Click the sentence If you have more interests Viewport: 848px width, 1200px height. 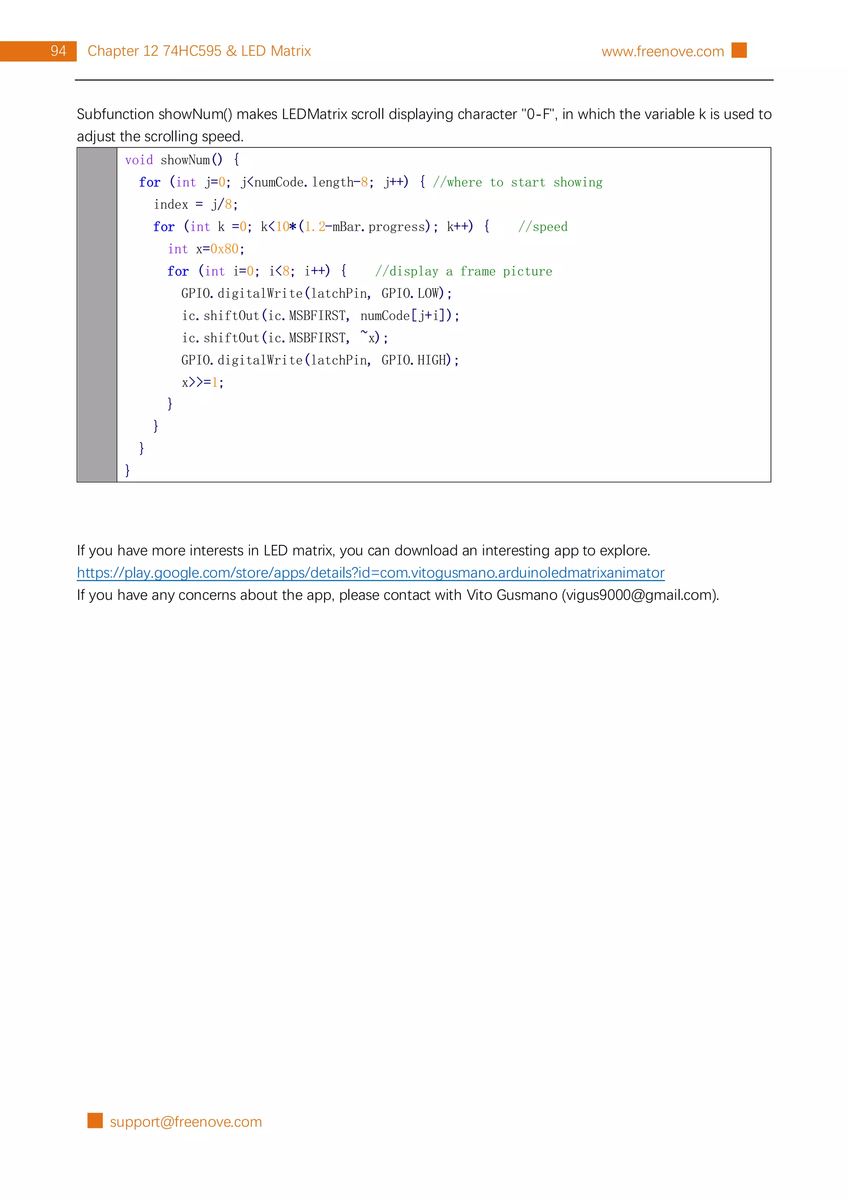point(363,551)
